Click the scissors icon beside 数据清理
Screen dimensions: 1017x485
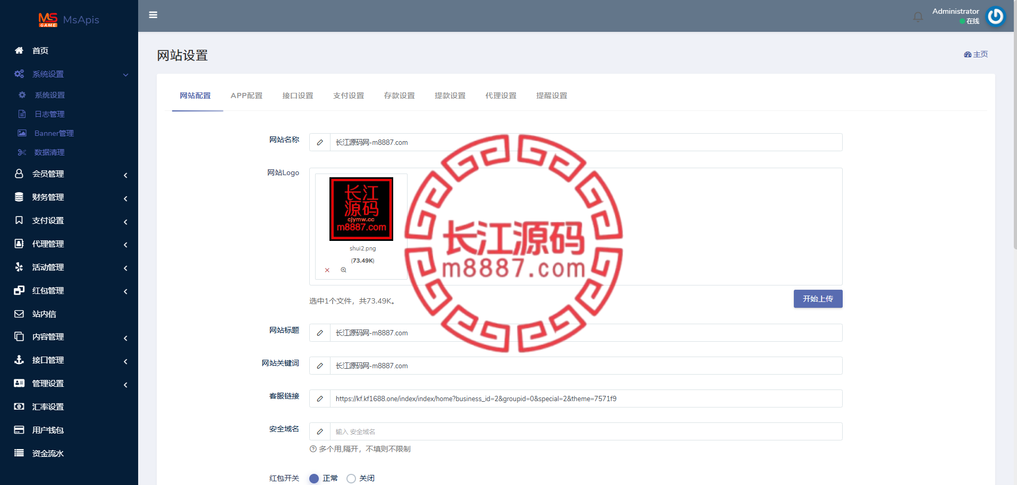pyautogui.click(x=22, y=152)
